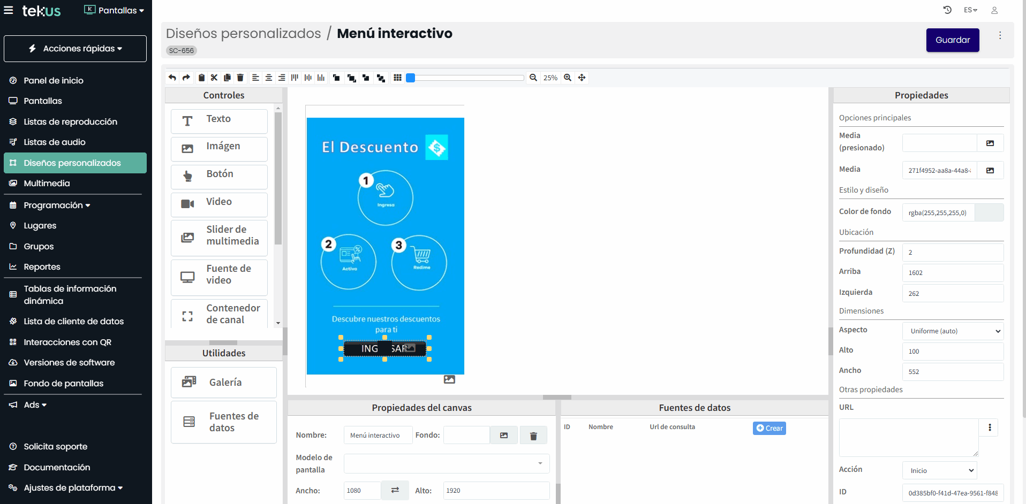This screenshot has width=1026, height=504.
Task: Expand the Acciones rápidas dropdown
Action: 75,49
